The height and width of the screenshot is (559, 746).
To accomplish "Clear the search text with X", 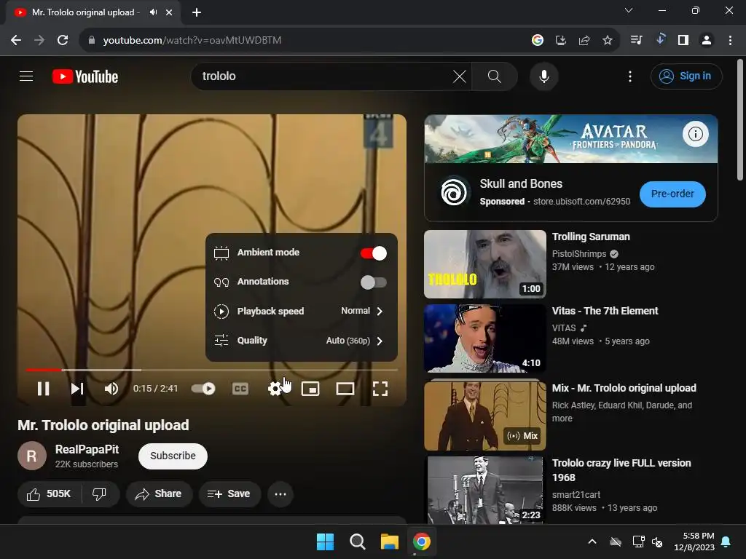I will click(x=459, y=76).
